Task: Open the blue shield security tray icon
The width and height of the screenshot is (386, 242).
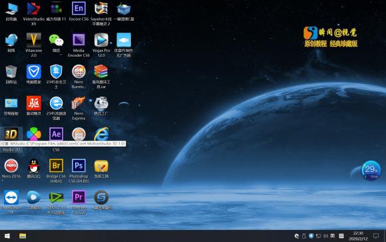Action: tap(311, 236)
